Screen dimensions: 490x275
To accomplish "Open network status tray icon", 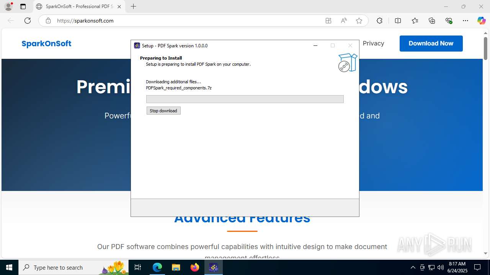I will tap(431, 267).
